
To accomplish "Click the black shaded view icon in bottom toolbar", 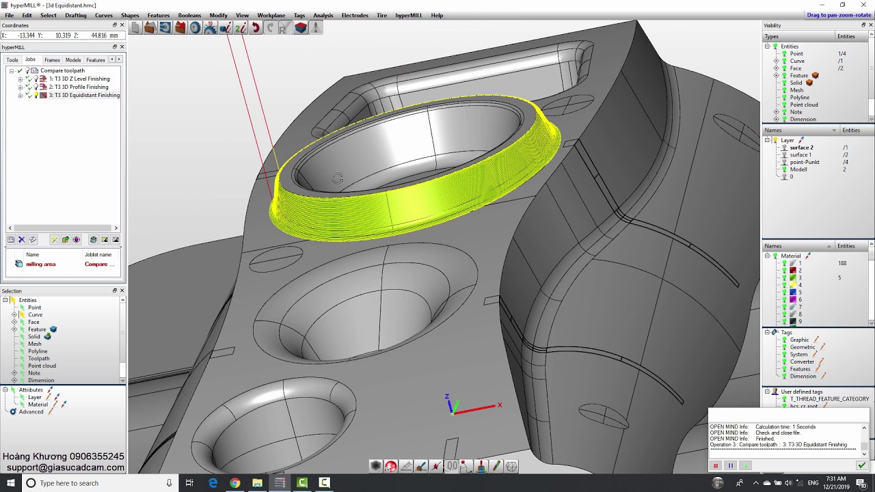I will point(376,466).
